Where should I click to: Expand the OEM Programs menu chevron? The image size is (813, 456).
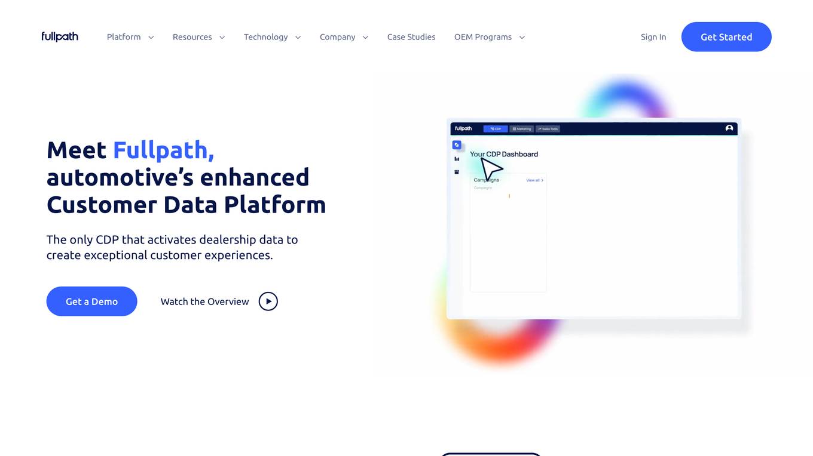pos(522,37)
